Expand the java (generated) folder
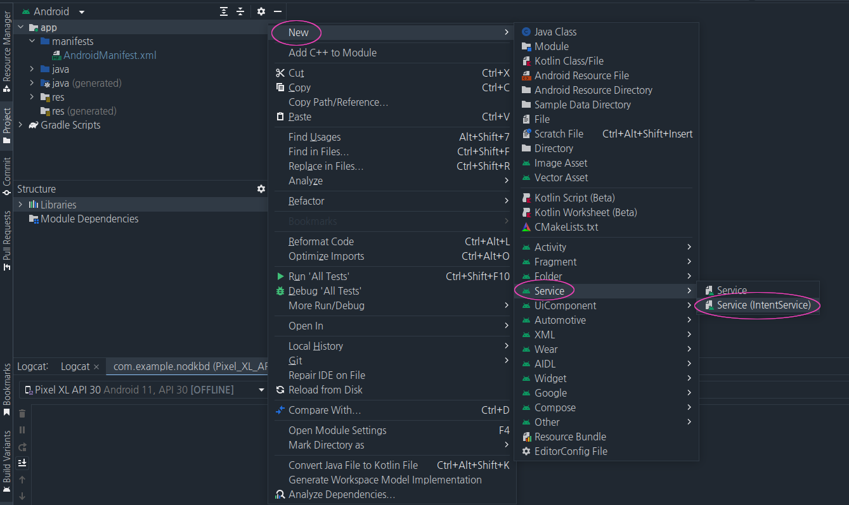The width and height of the screenshot is (849, 505). [x=32, y=83]
